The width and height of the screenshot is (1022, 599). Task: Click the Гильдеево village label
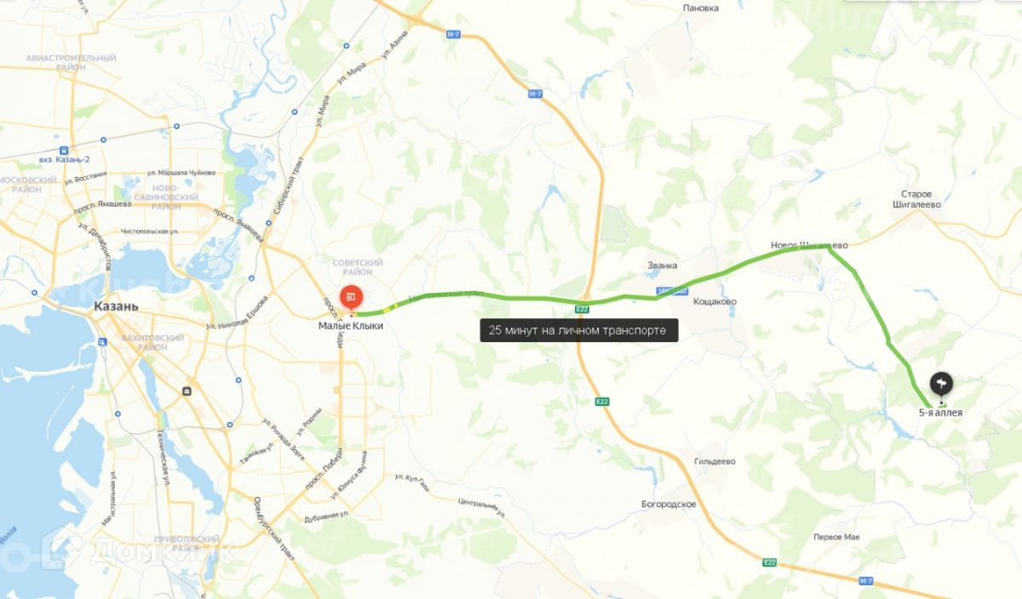(x=714, y=461)
